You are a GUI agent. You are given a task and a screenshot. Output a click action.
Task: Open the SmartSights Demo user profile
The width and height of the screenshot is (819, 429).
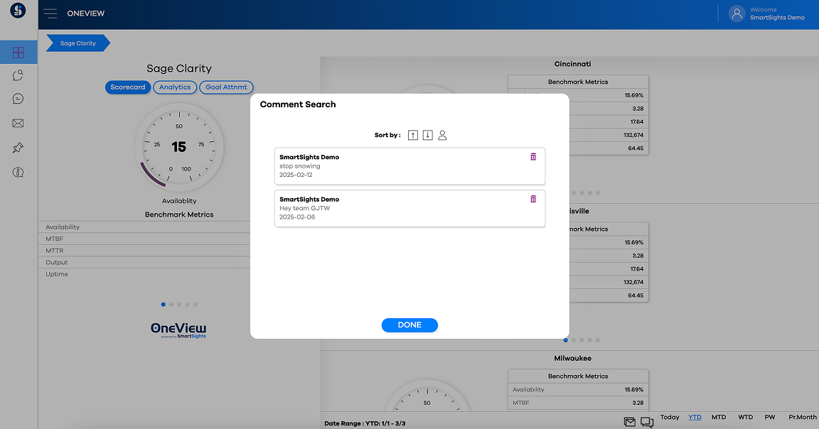tap(768, 13)
